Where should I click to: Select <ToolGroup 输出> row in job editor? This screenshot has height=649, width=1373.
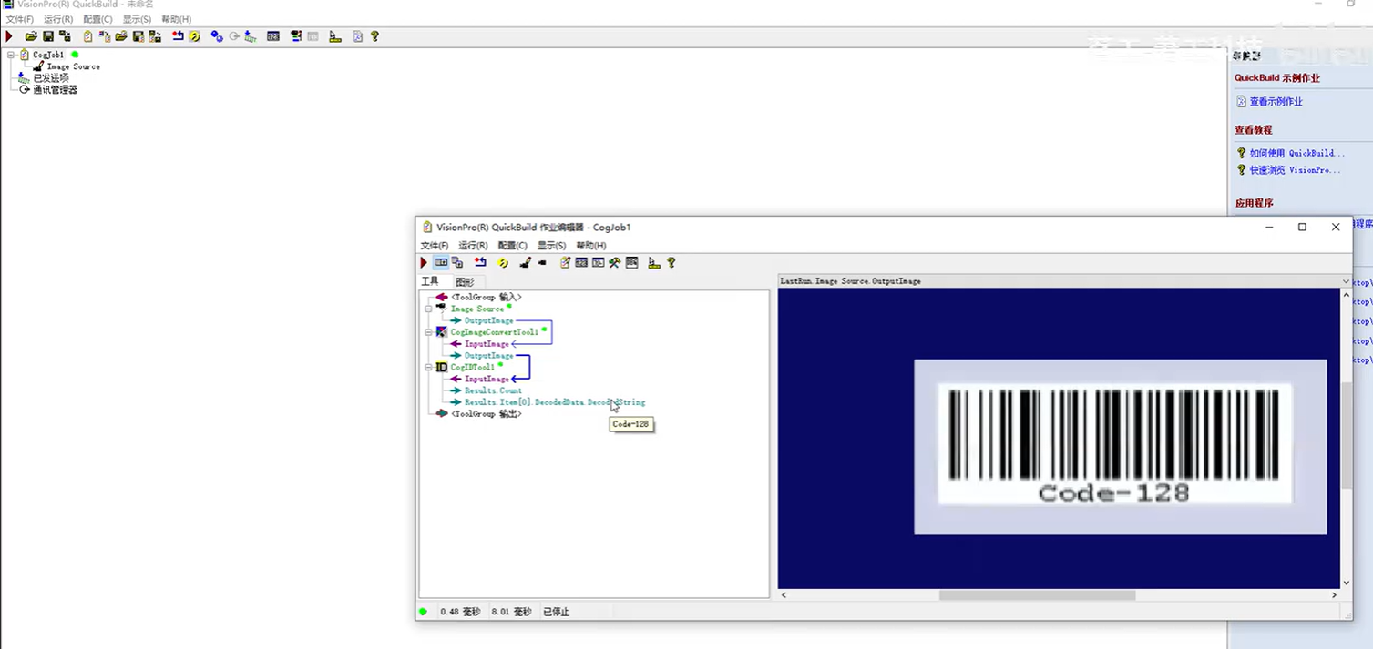pos(486,414)
